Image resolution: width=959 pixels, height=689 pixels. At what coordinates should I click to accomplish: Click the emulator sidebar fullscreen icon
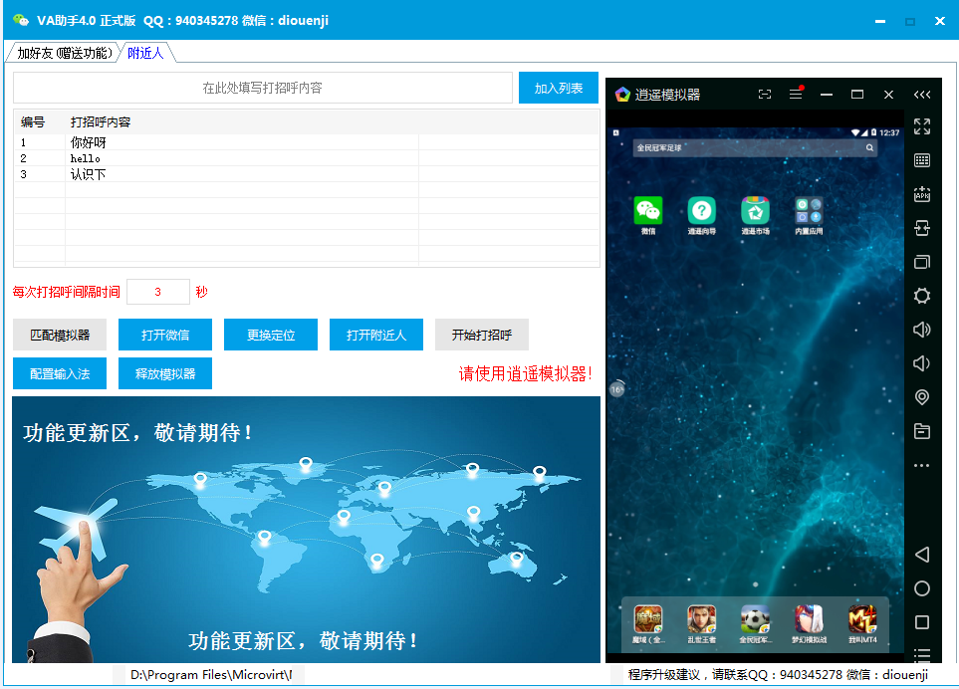point(922,126)
